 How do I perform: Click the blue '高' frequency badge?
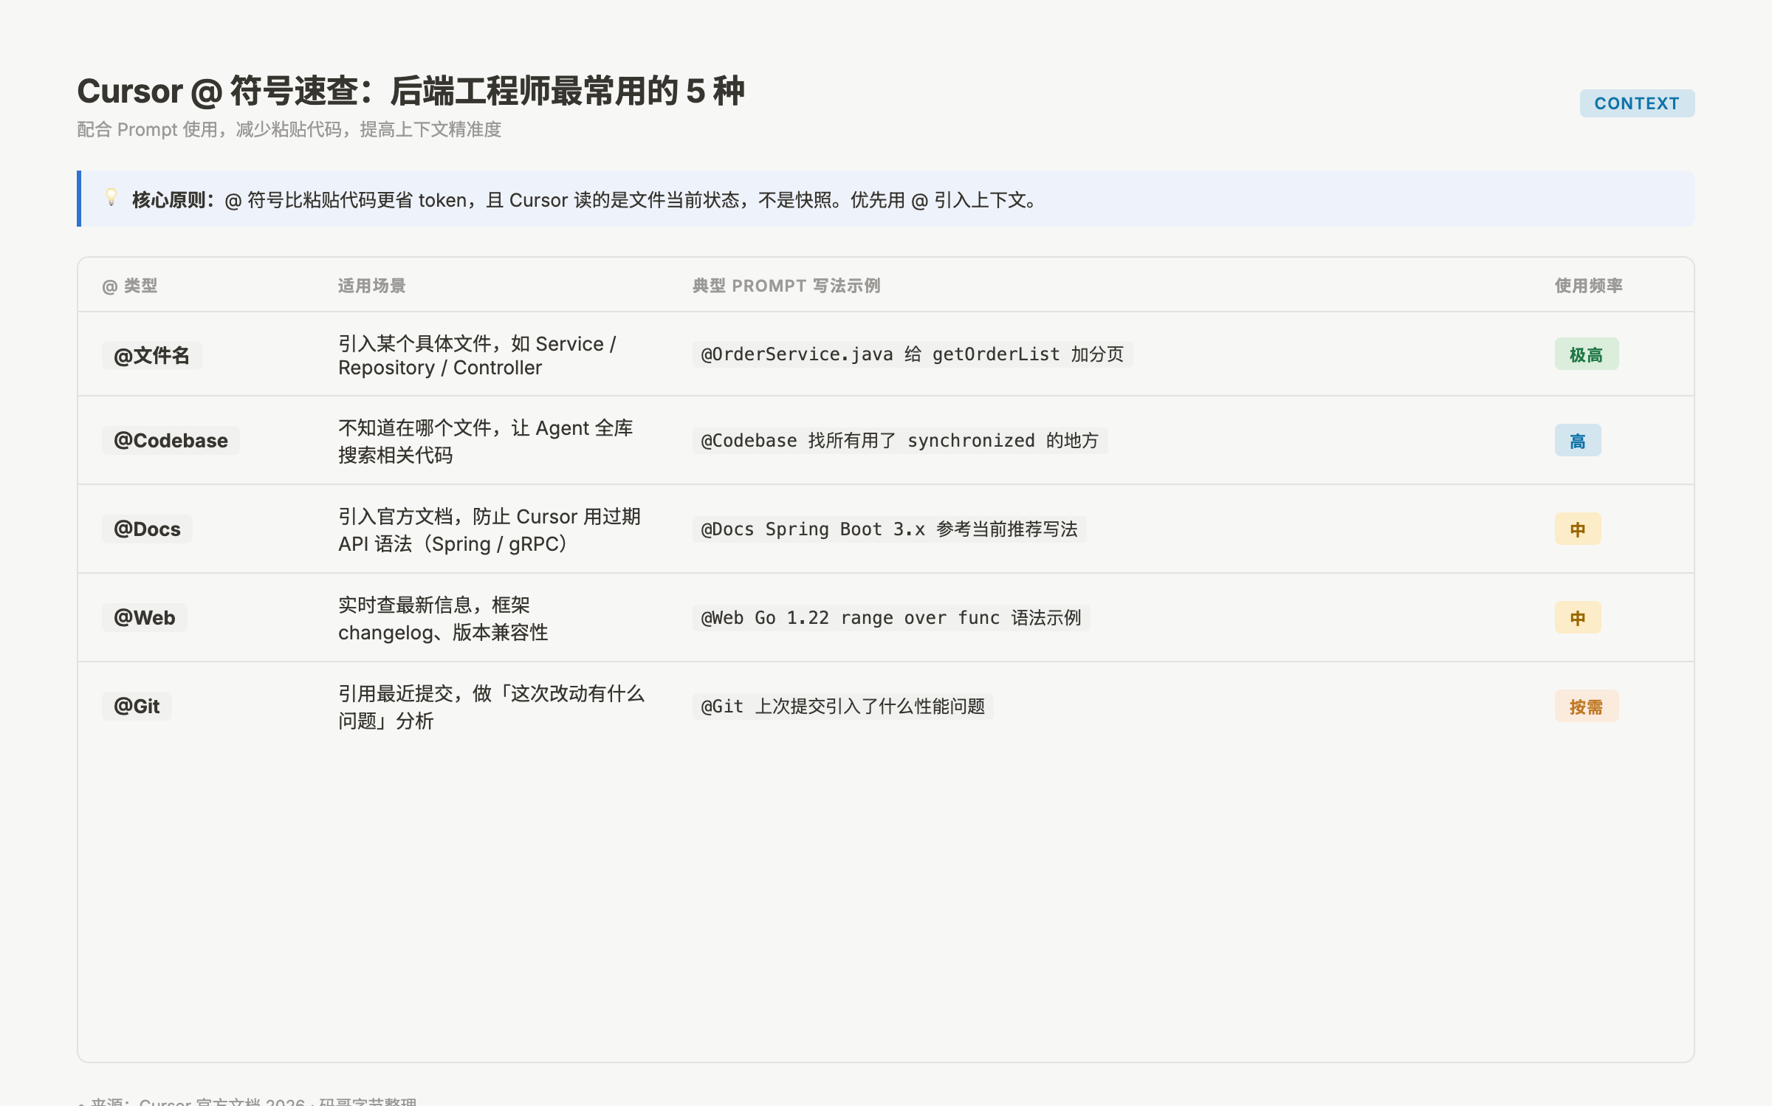point(1578,441)
